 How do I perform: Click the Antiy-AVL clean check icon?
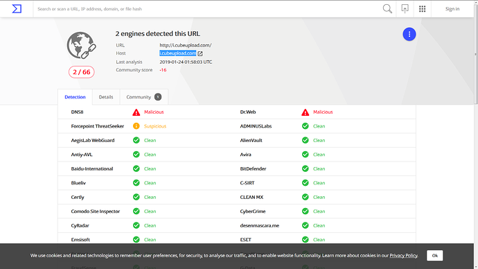point(136,155)
